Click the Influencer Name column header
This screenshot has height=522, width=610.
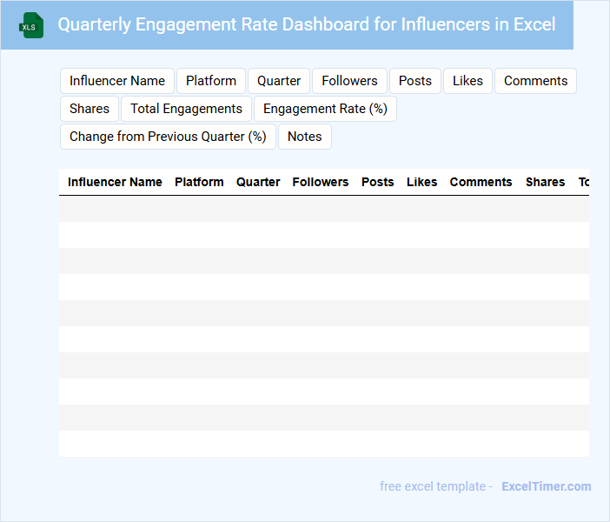click(x=115, y=182)
